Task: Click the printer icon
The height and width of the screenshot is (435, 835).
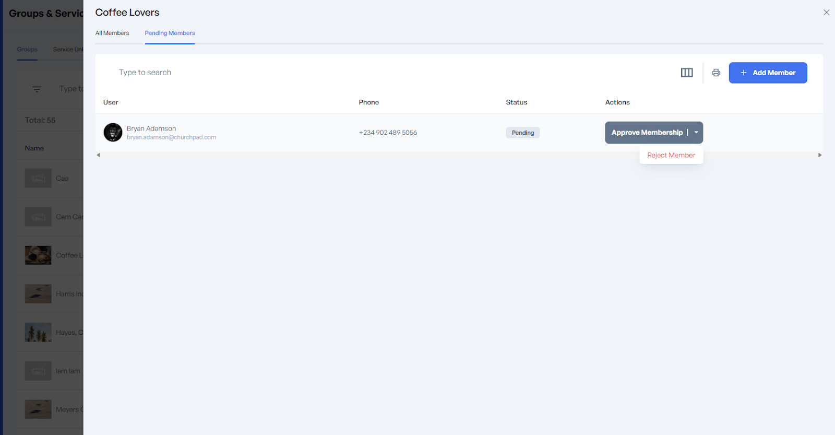Action: click(716, 73)
